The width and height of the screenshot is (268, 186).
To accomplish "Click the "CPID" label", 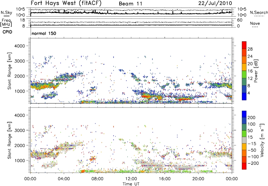I will pos(7,32).
